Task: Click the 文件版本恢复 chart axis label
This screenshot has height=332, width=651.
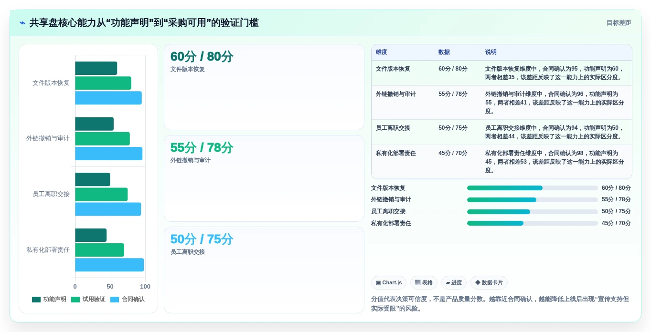Action: (x=51, y=83)
